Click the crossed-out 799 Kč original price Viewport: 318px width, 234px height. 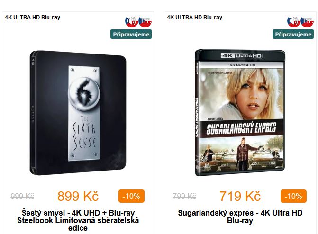[x=184, y=196]
